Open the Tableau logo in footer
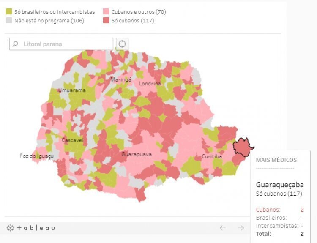 pyautogui.click(x=31, y=228)
